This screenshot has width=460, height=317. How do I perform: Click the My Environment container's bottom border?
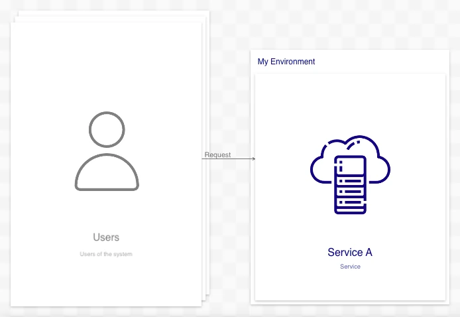point(350,303)
